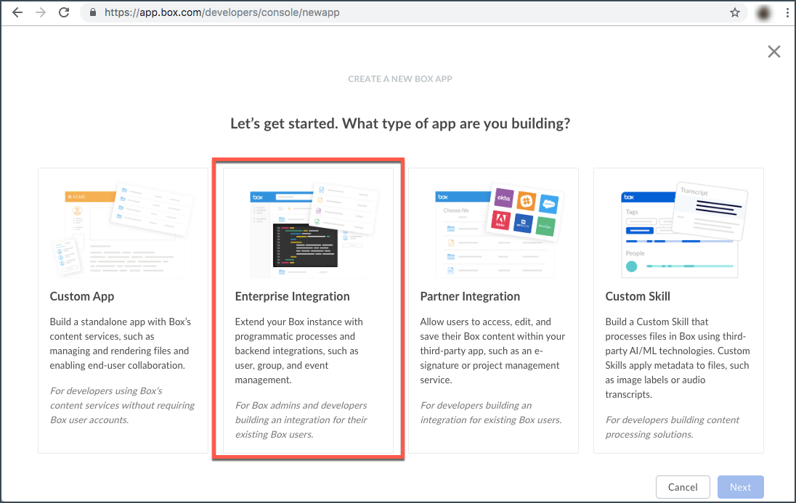Select the Custom App illustration
Image resolution: width=796 pixels, height=503 pixels.
pos(123,230)
